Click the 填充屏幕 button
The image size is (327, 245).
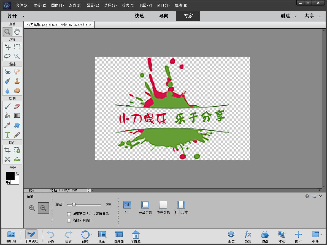(163, 207)
